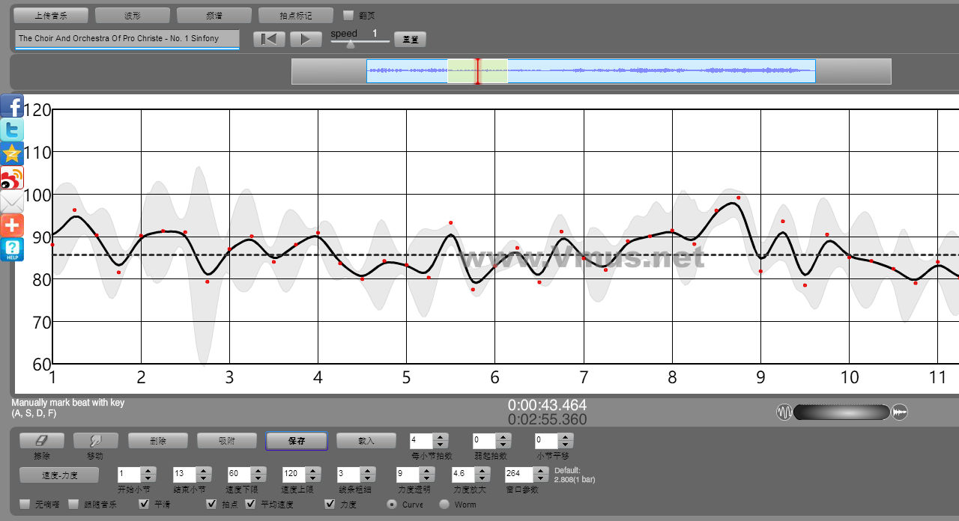Share via the Weibo icon
959x521 pixels.
pos(12,178)
